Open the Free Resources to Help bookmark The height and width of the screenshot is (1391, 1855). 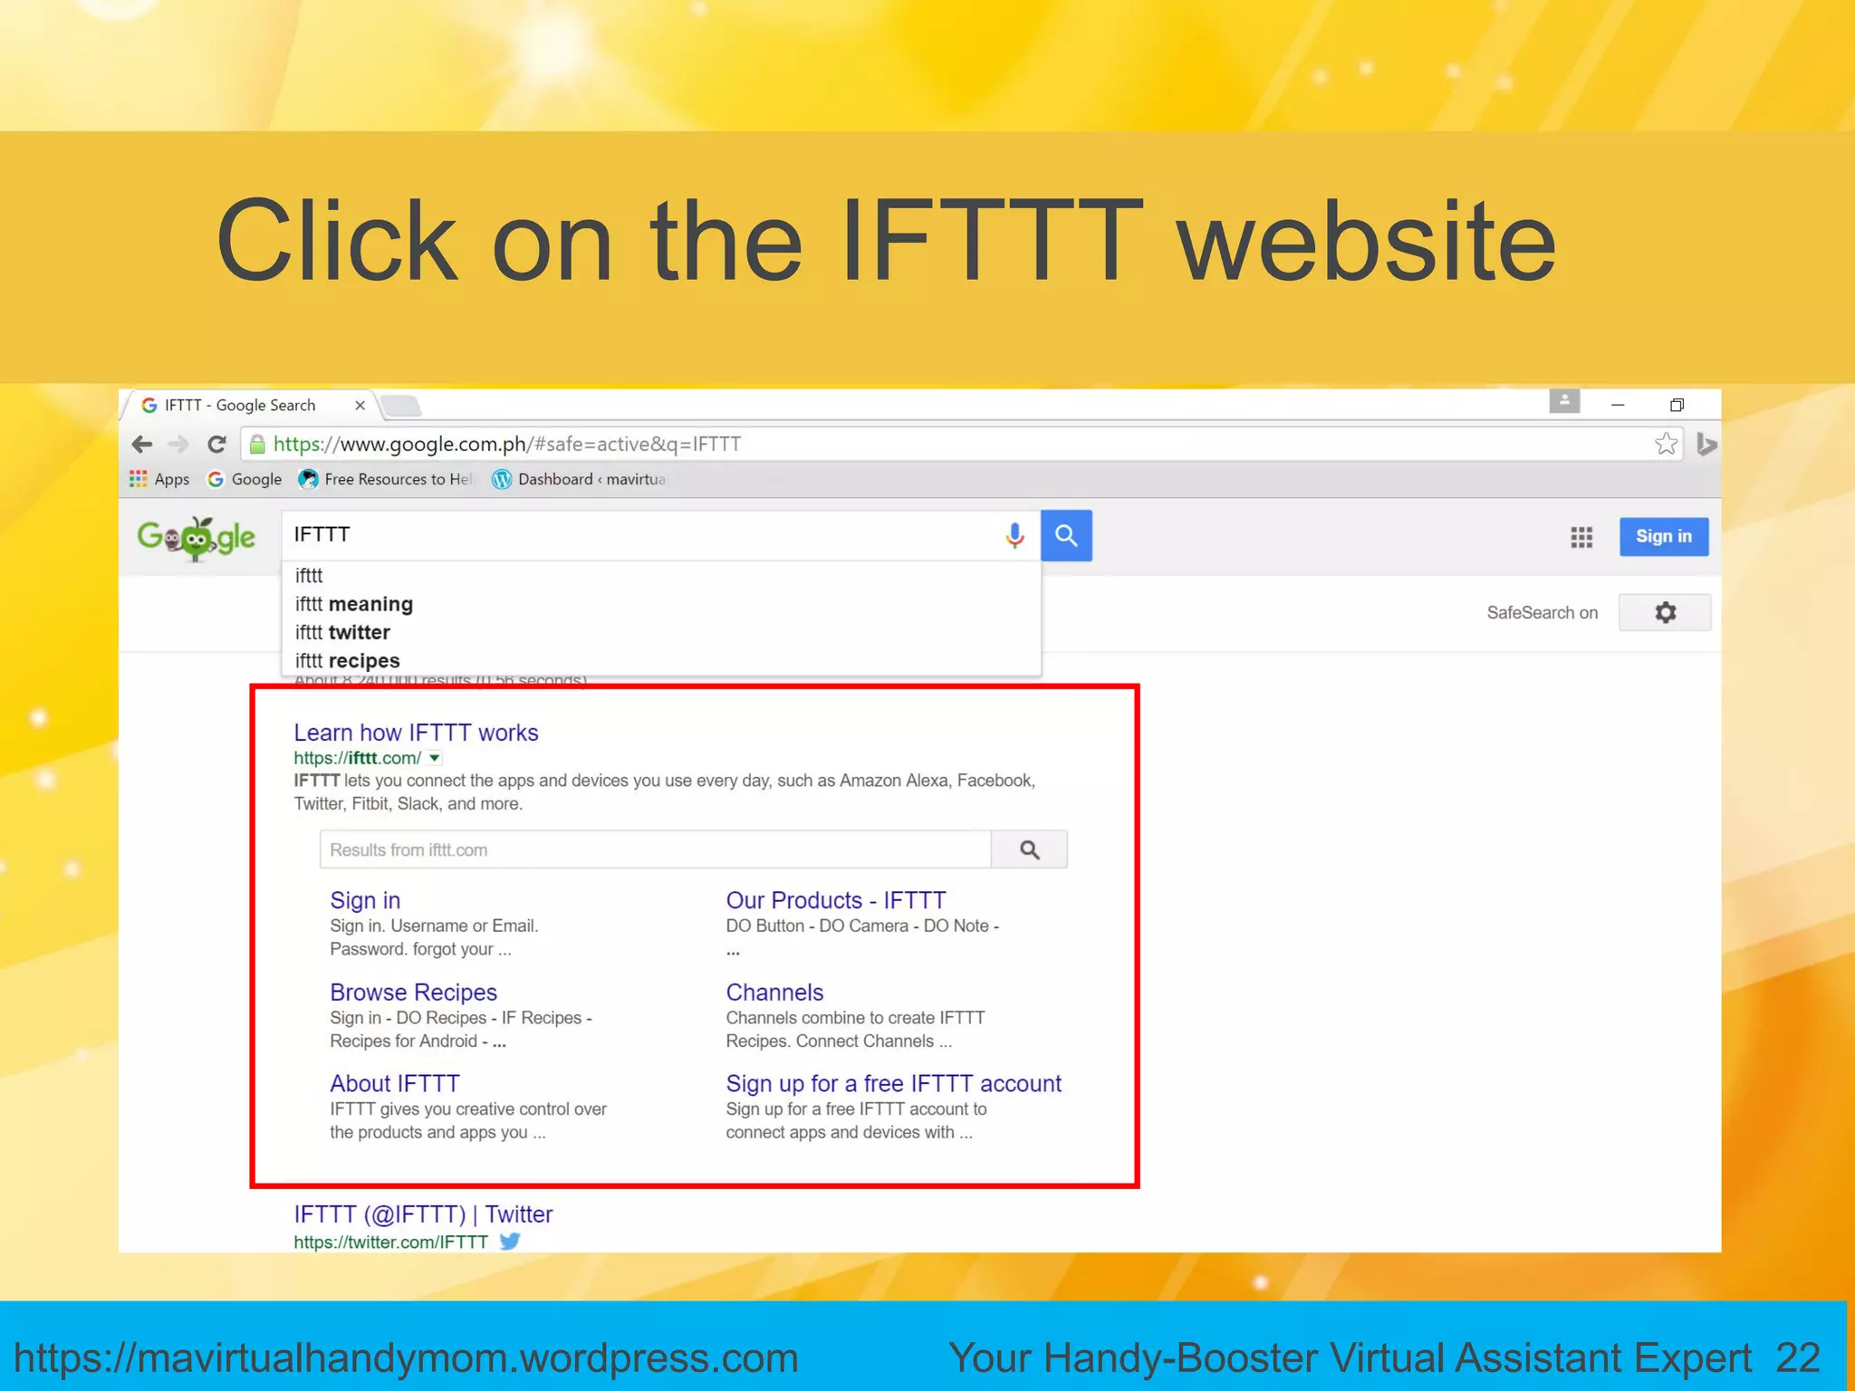[386, 479]
